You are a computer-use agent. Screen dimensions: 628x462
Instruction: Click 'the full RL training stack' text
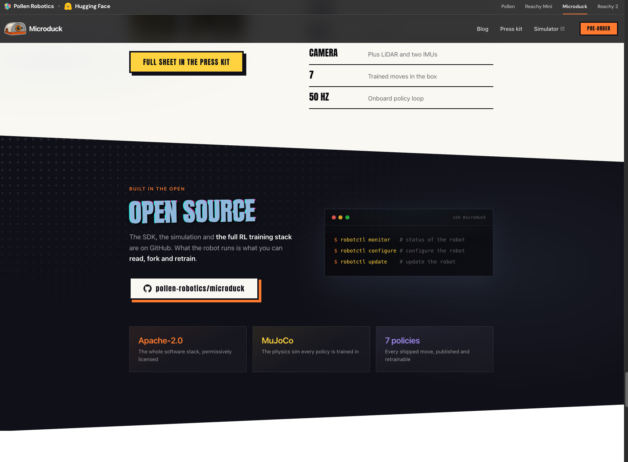(254, 237)
